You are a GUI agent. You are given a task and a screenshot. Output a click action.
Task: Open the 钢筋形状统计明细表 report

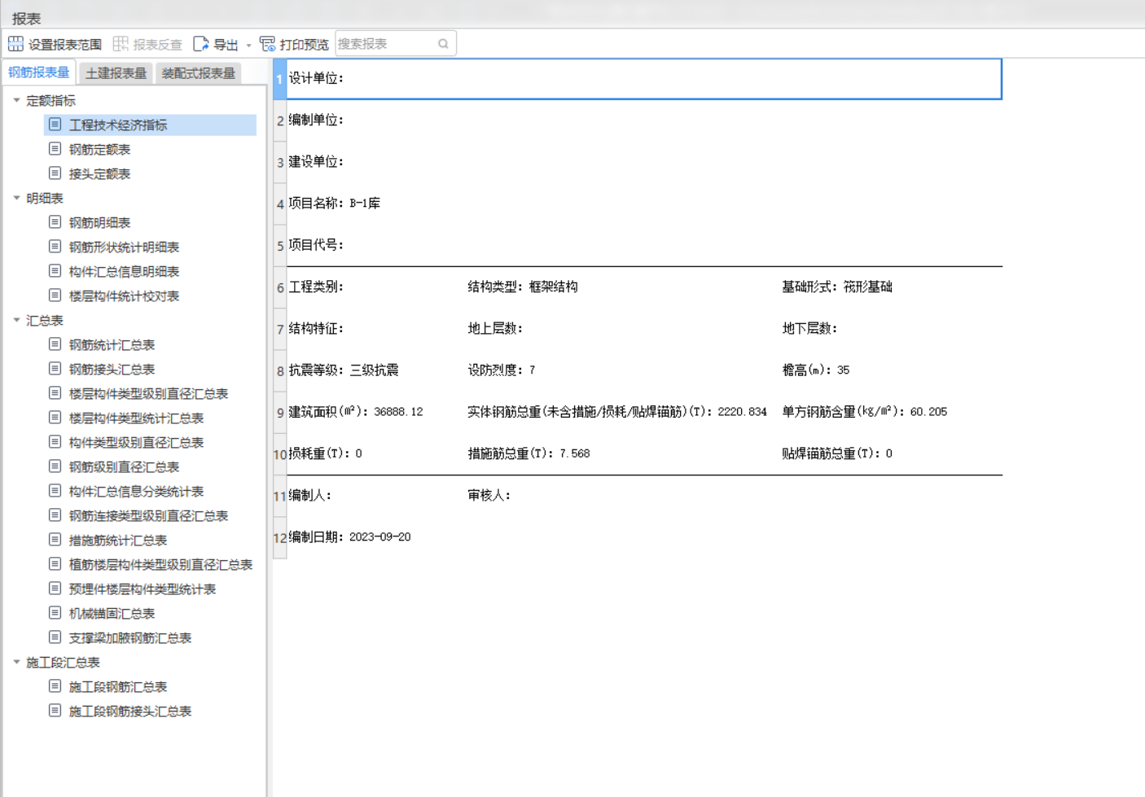click(x=124, y=247)
